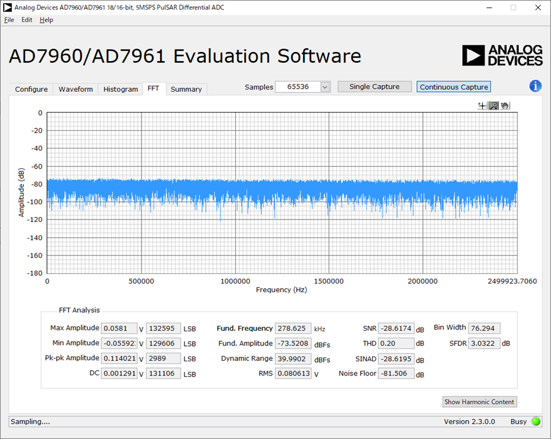Click the SNR field -28.6174

coord(396,328)
